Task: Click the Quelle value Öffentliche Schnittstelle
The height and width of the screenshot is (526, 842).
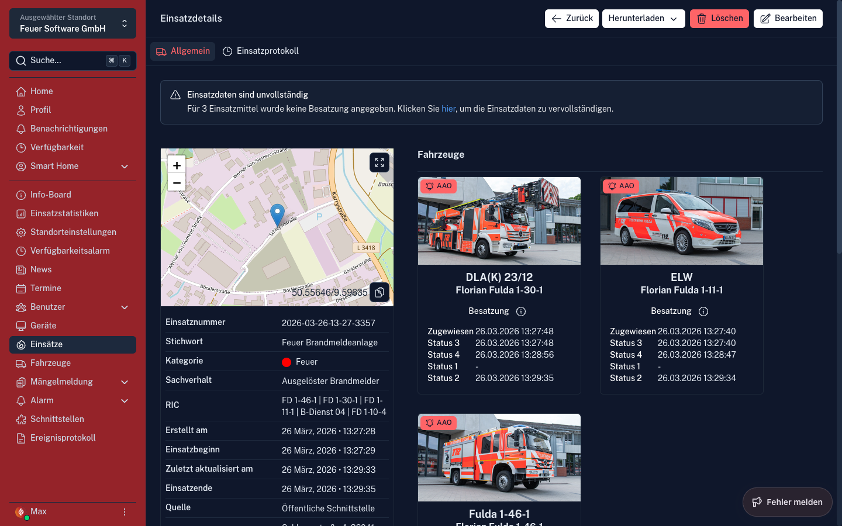Action: pyautogui.click(x=328, y=508)
